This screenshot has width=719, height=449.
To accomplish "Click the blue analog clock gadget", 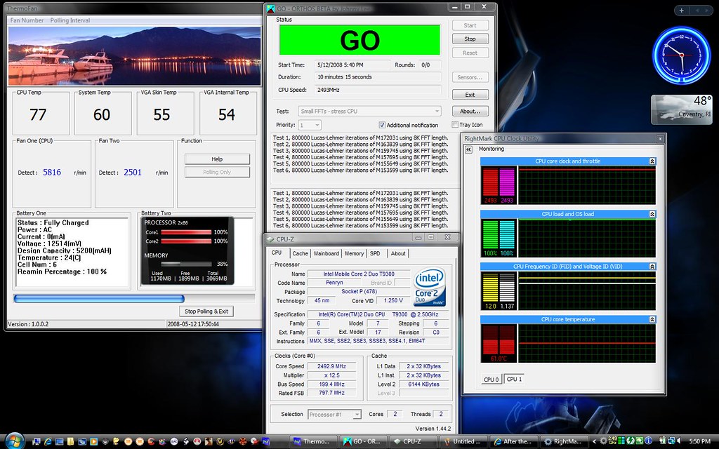I will (682, 55).
